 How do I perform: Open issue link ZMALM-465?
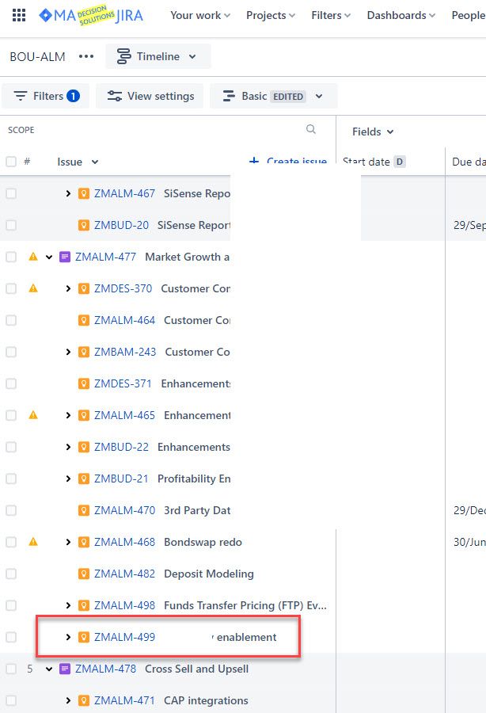point(124,415)
